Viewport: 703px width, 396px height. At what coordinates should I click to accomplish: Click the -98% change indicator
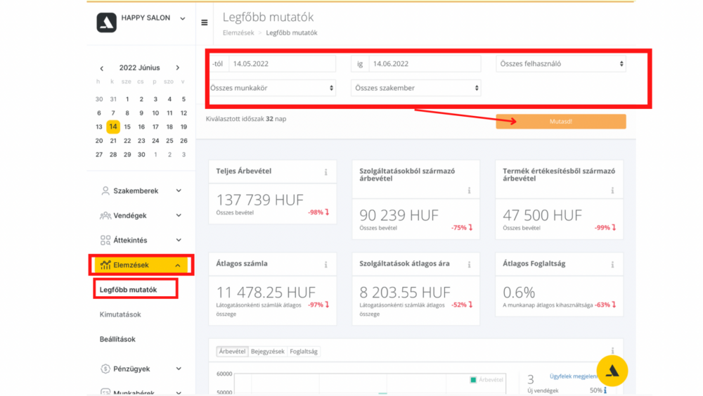click(318, 212)
